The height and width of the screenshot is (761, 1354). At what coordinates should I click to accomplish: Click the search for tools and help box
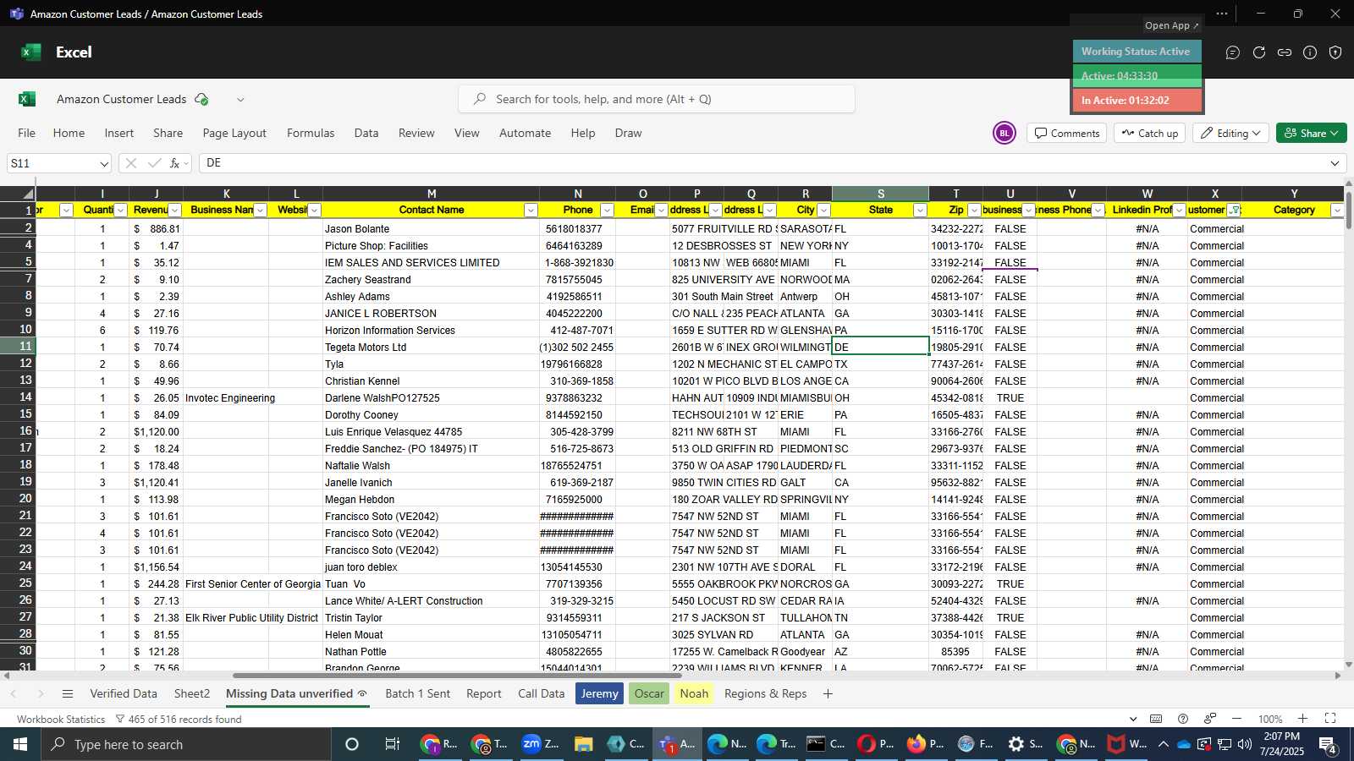click(657, 99)
